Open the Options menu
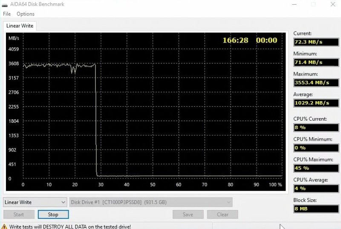 pos(26,14)
